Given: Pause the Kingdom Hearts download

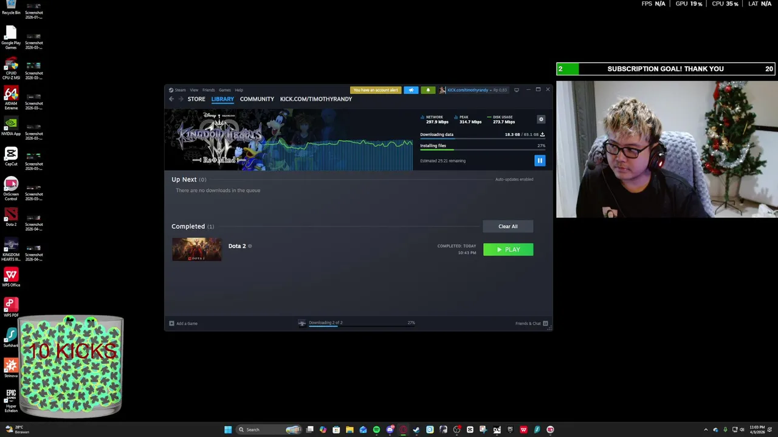Looking at the screenshot, I should coord(539,160).
